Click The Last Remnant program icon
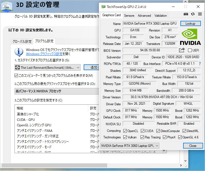 point(17,67)
